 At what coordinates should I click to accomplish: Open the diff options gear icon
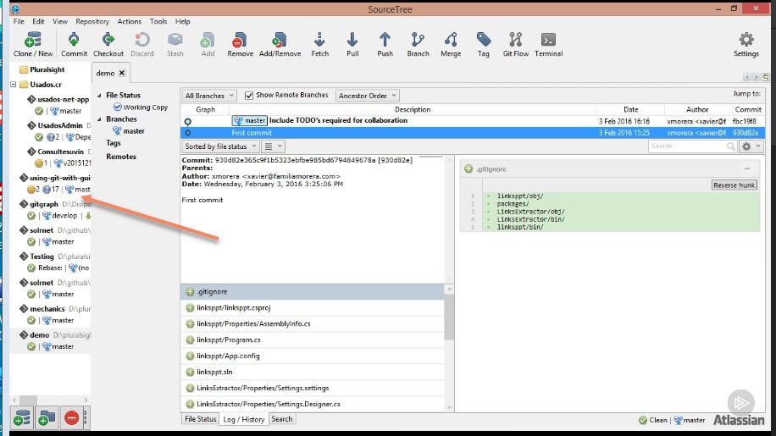click(751, 146)
